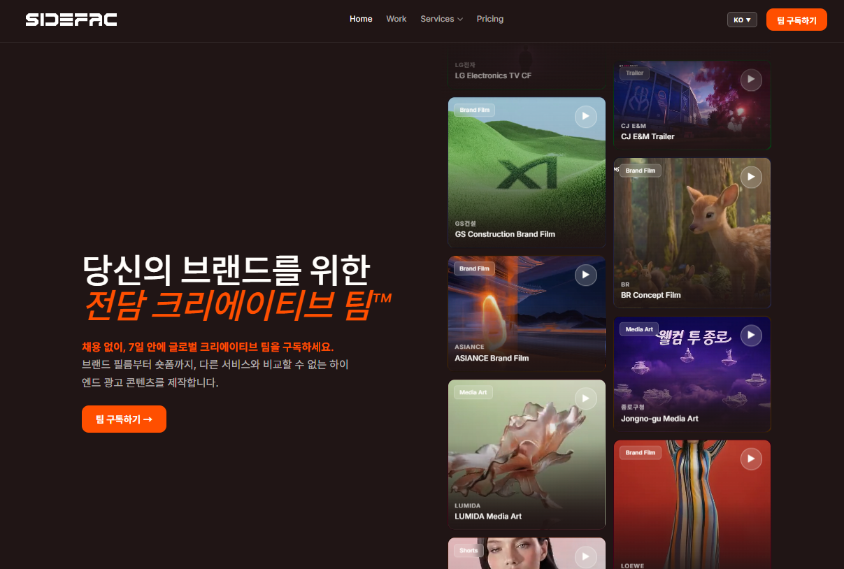Click the 'LUMIDA Media Art' title

(x=488, y=517)
